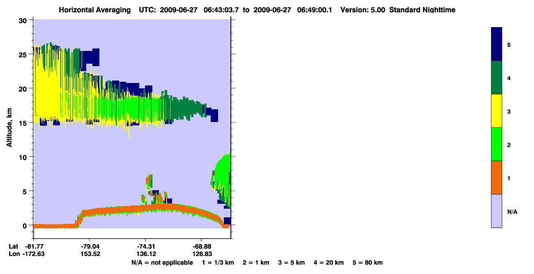Viewport: 534px width, 274px height.
Task: Click longitude value 136.12
Action: 146,254
